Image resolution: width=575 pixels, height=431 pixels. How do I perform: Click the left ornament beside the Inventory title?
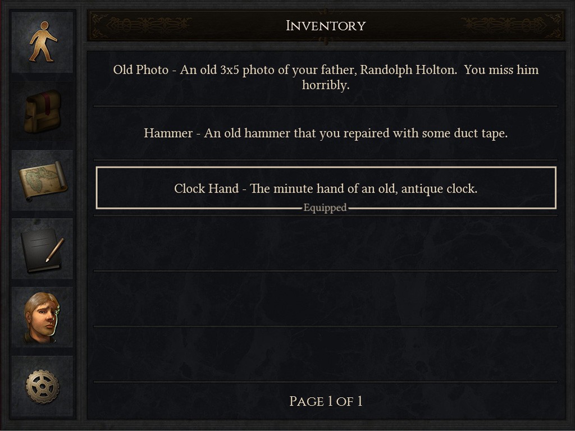click(142, 25)
